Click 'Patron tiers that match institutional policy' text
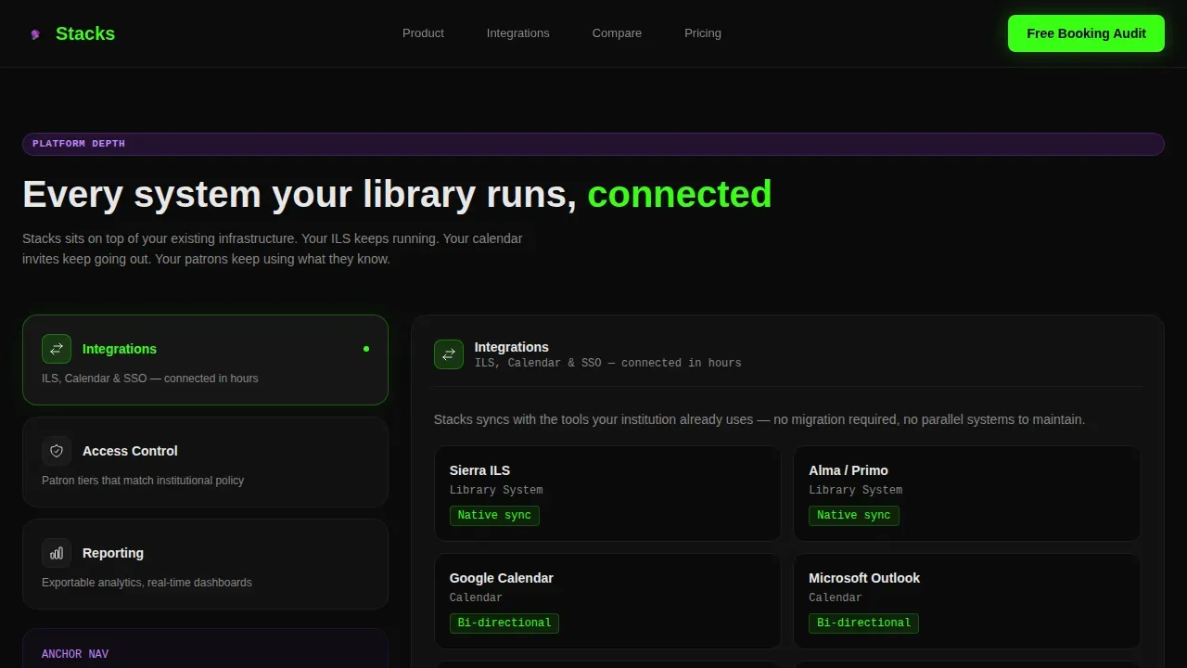This screenshot has width=1187, height=668. pyautogui.click(x=143, y=481)
